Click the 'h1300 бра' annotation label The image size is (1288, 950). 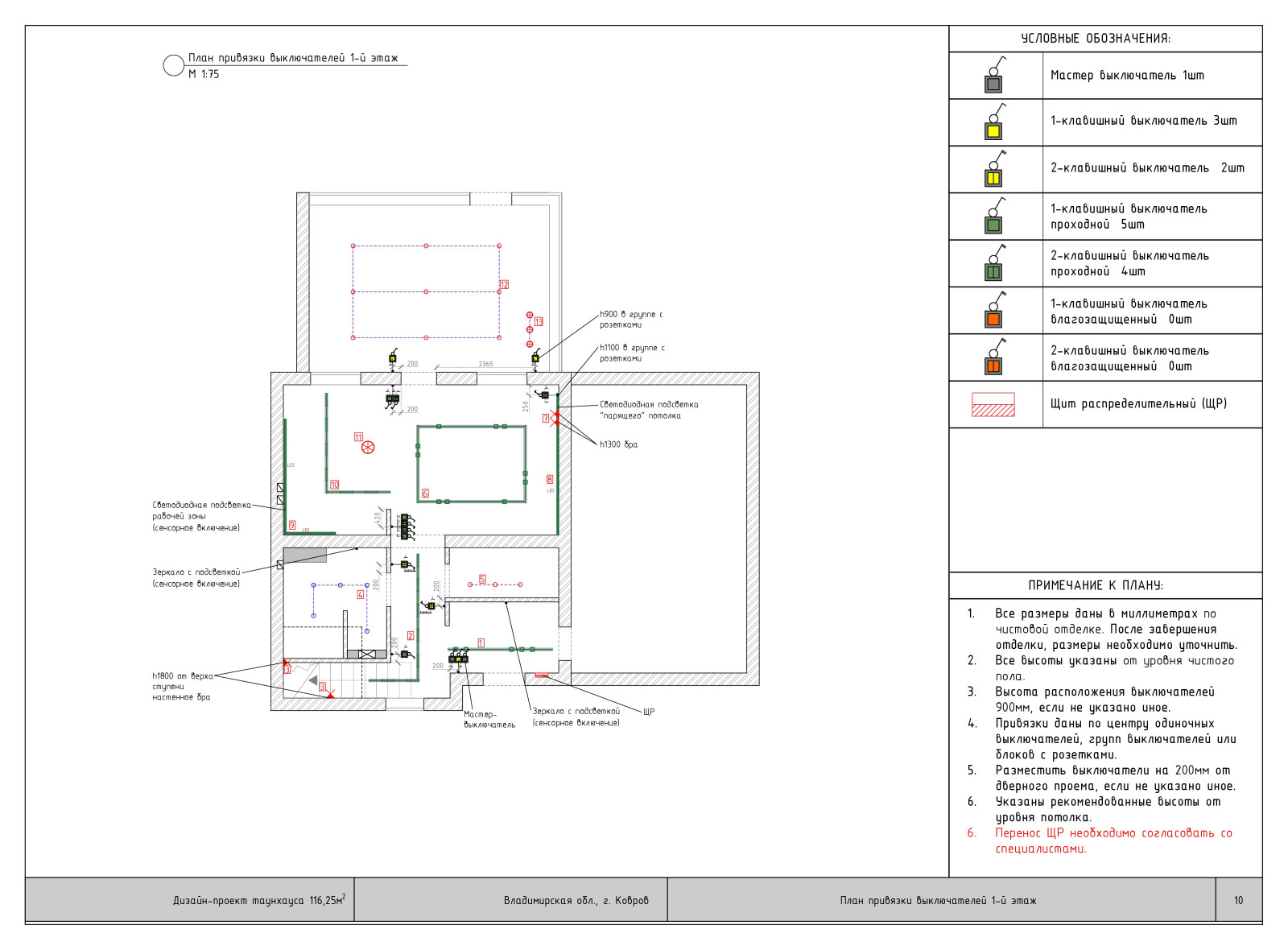(618, 444)
